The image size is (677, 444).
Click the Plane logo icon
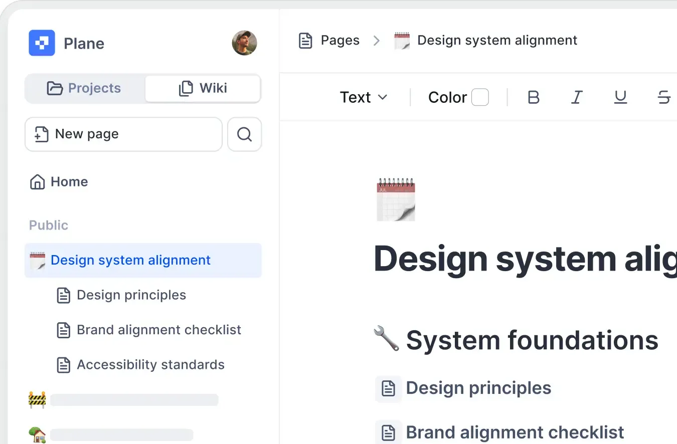[x=42, y=43]
